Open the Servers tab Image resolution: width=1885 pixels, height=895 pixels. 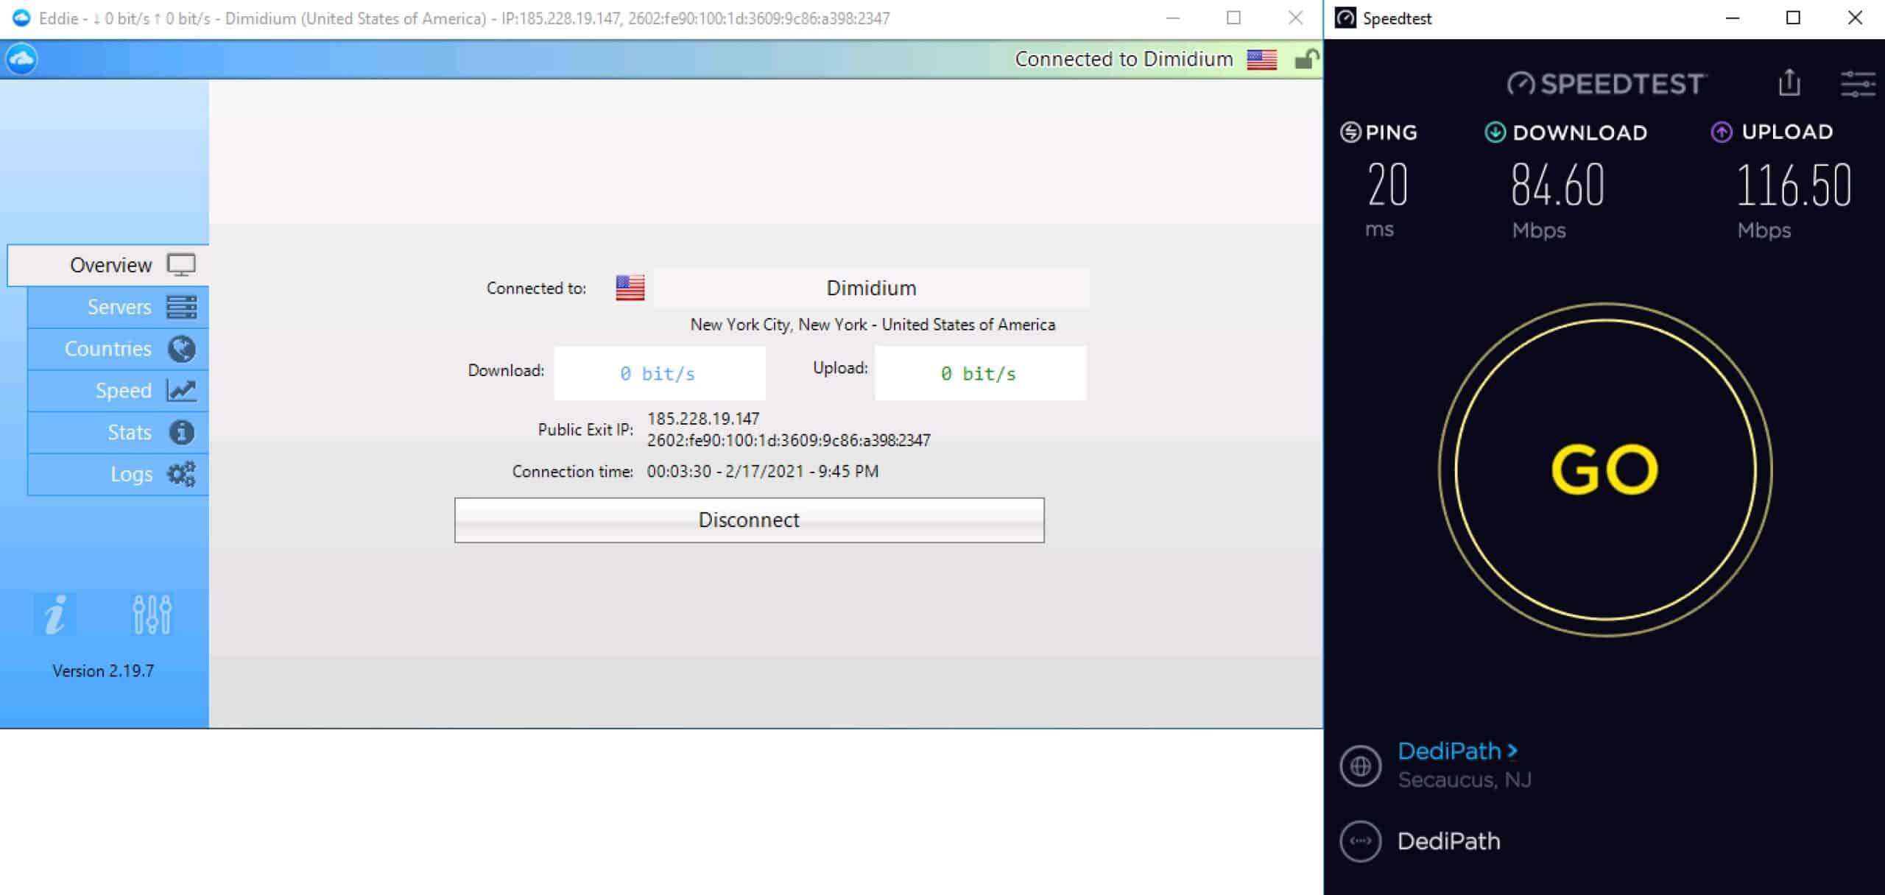[x=119, y=307]
